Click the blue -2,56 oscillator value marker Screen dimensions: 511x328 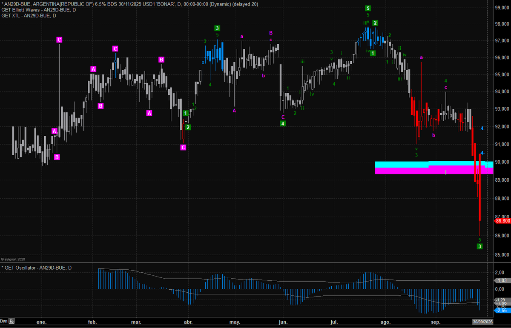click(x=502, y=311)
